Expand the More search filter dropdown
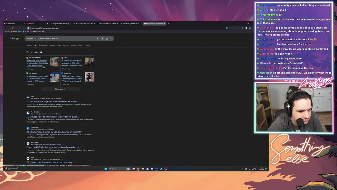The height and width of the screenshot is (190, 337). click(81, 45)
